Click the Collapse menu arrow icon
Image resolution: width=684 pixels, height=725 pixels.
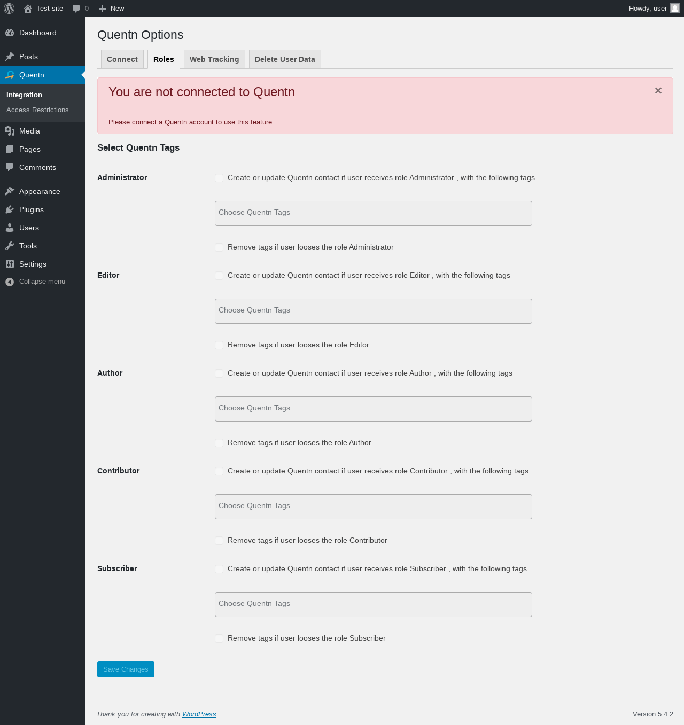pos(10,282)
